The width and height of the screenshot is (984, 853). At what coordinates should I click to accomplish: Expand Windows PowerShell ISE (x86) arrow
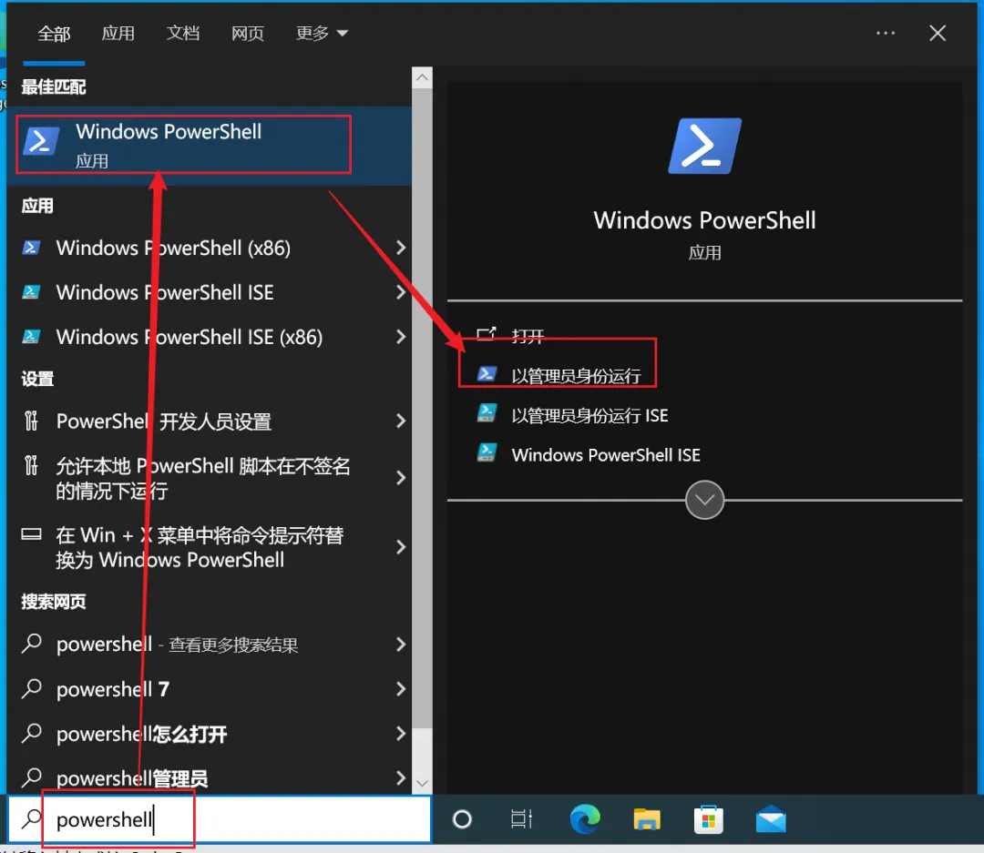[401, 337]
